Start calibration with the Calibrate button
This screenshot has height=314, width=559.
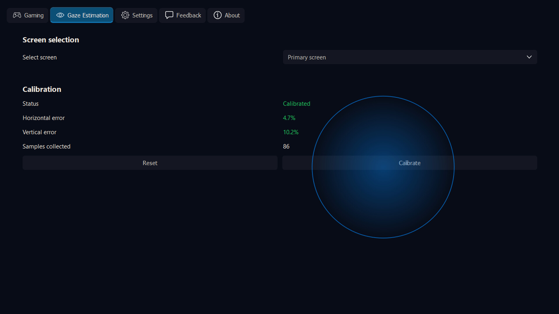(x=409, y=163)
